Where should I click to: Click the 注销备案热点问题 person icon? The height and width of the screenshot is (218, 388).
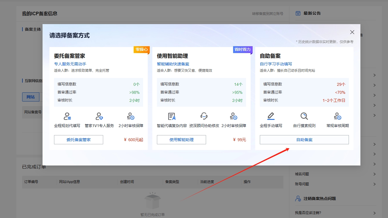(297, 198)
